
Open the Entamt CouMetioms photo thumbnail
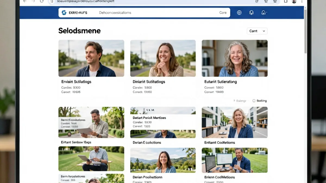[x=235, y=122]
